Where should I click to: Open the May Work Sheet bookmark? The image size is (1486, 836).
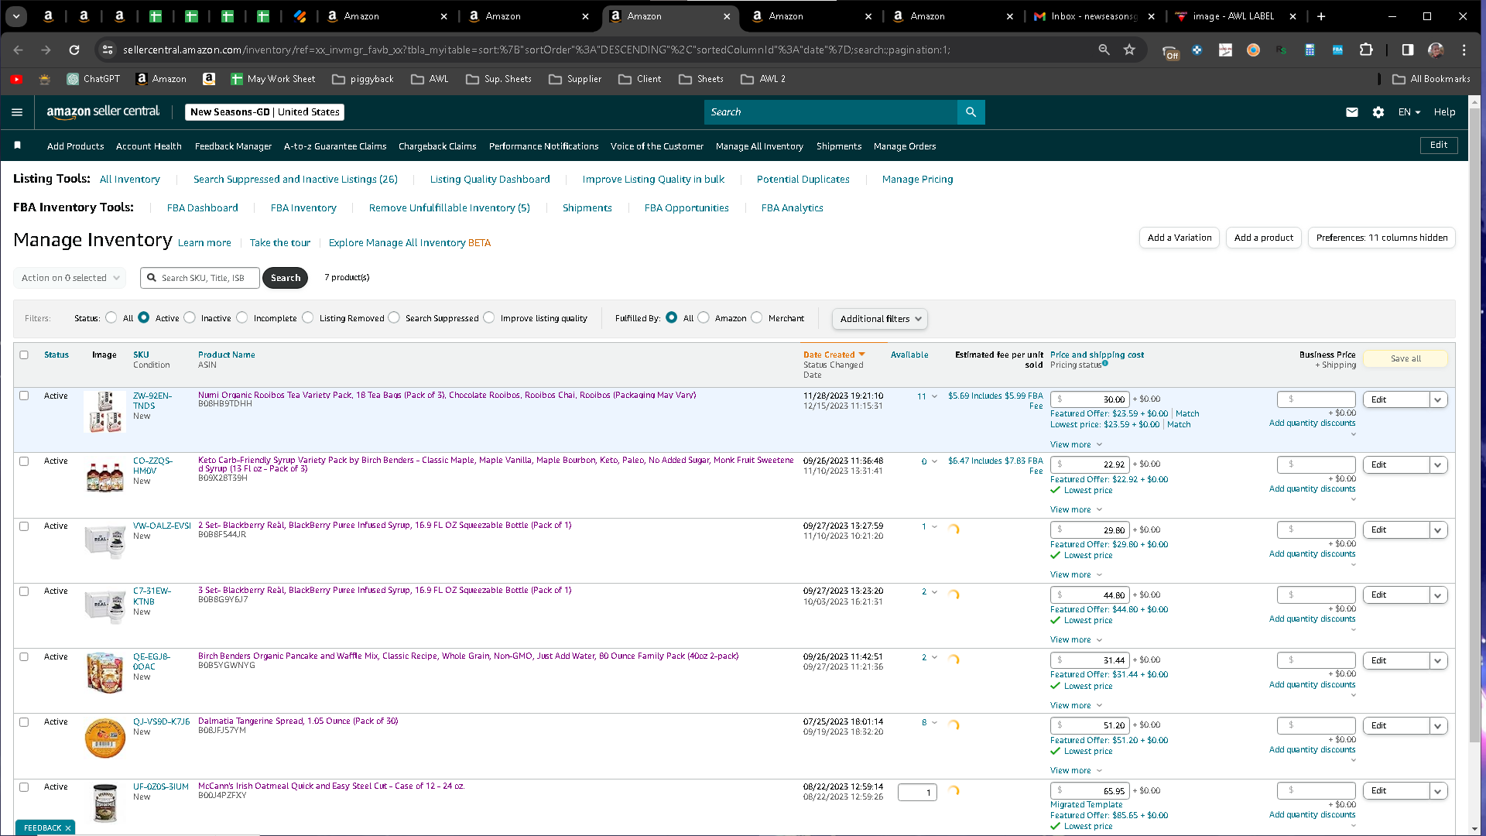tap(273, 79)
